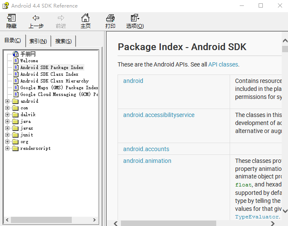This screenshot has height=226, width=288.
Task: Expand the javax folder node
Action: [7, 128]
